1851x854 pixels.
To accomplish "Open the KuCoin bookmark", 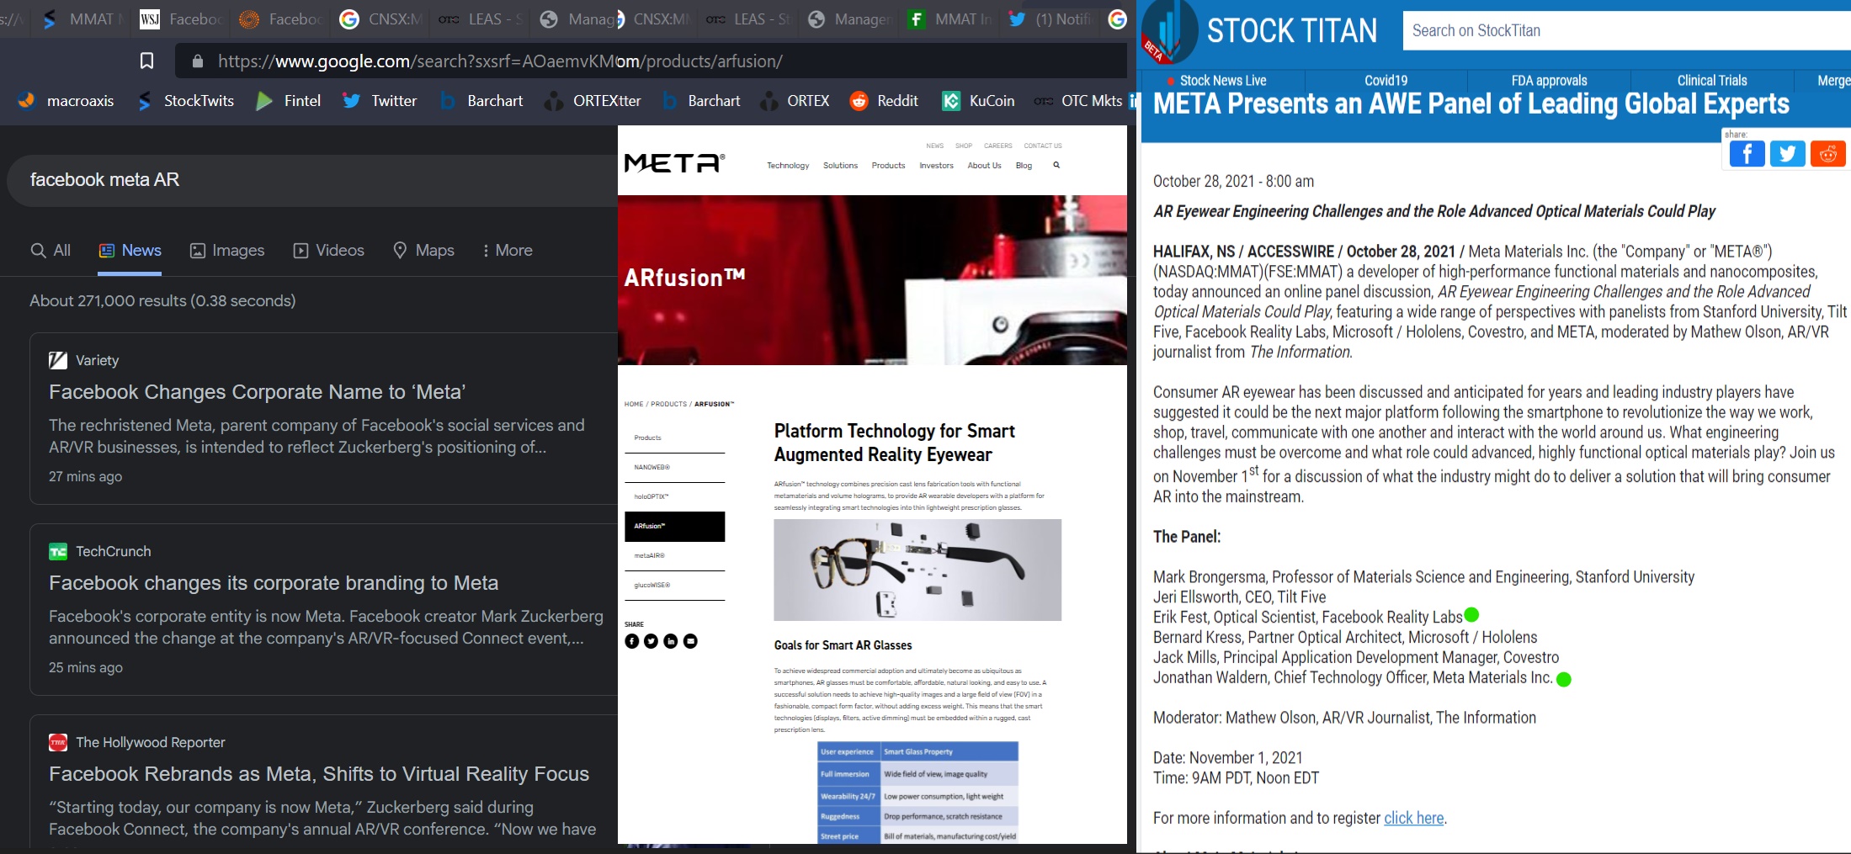I will coord(978,101).
